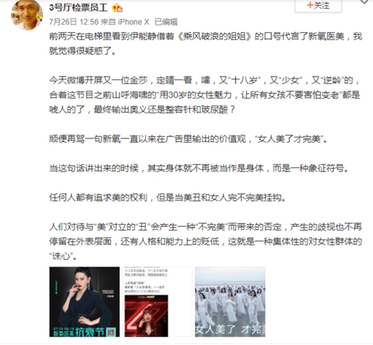
Task: Click the paragraph starting 今天微博开屏
Action: 206,95
